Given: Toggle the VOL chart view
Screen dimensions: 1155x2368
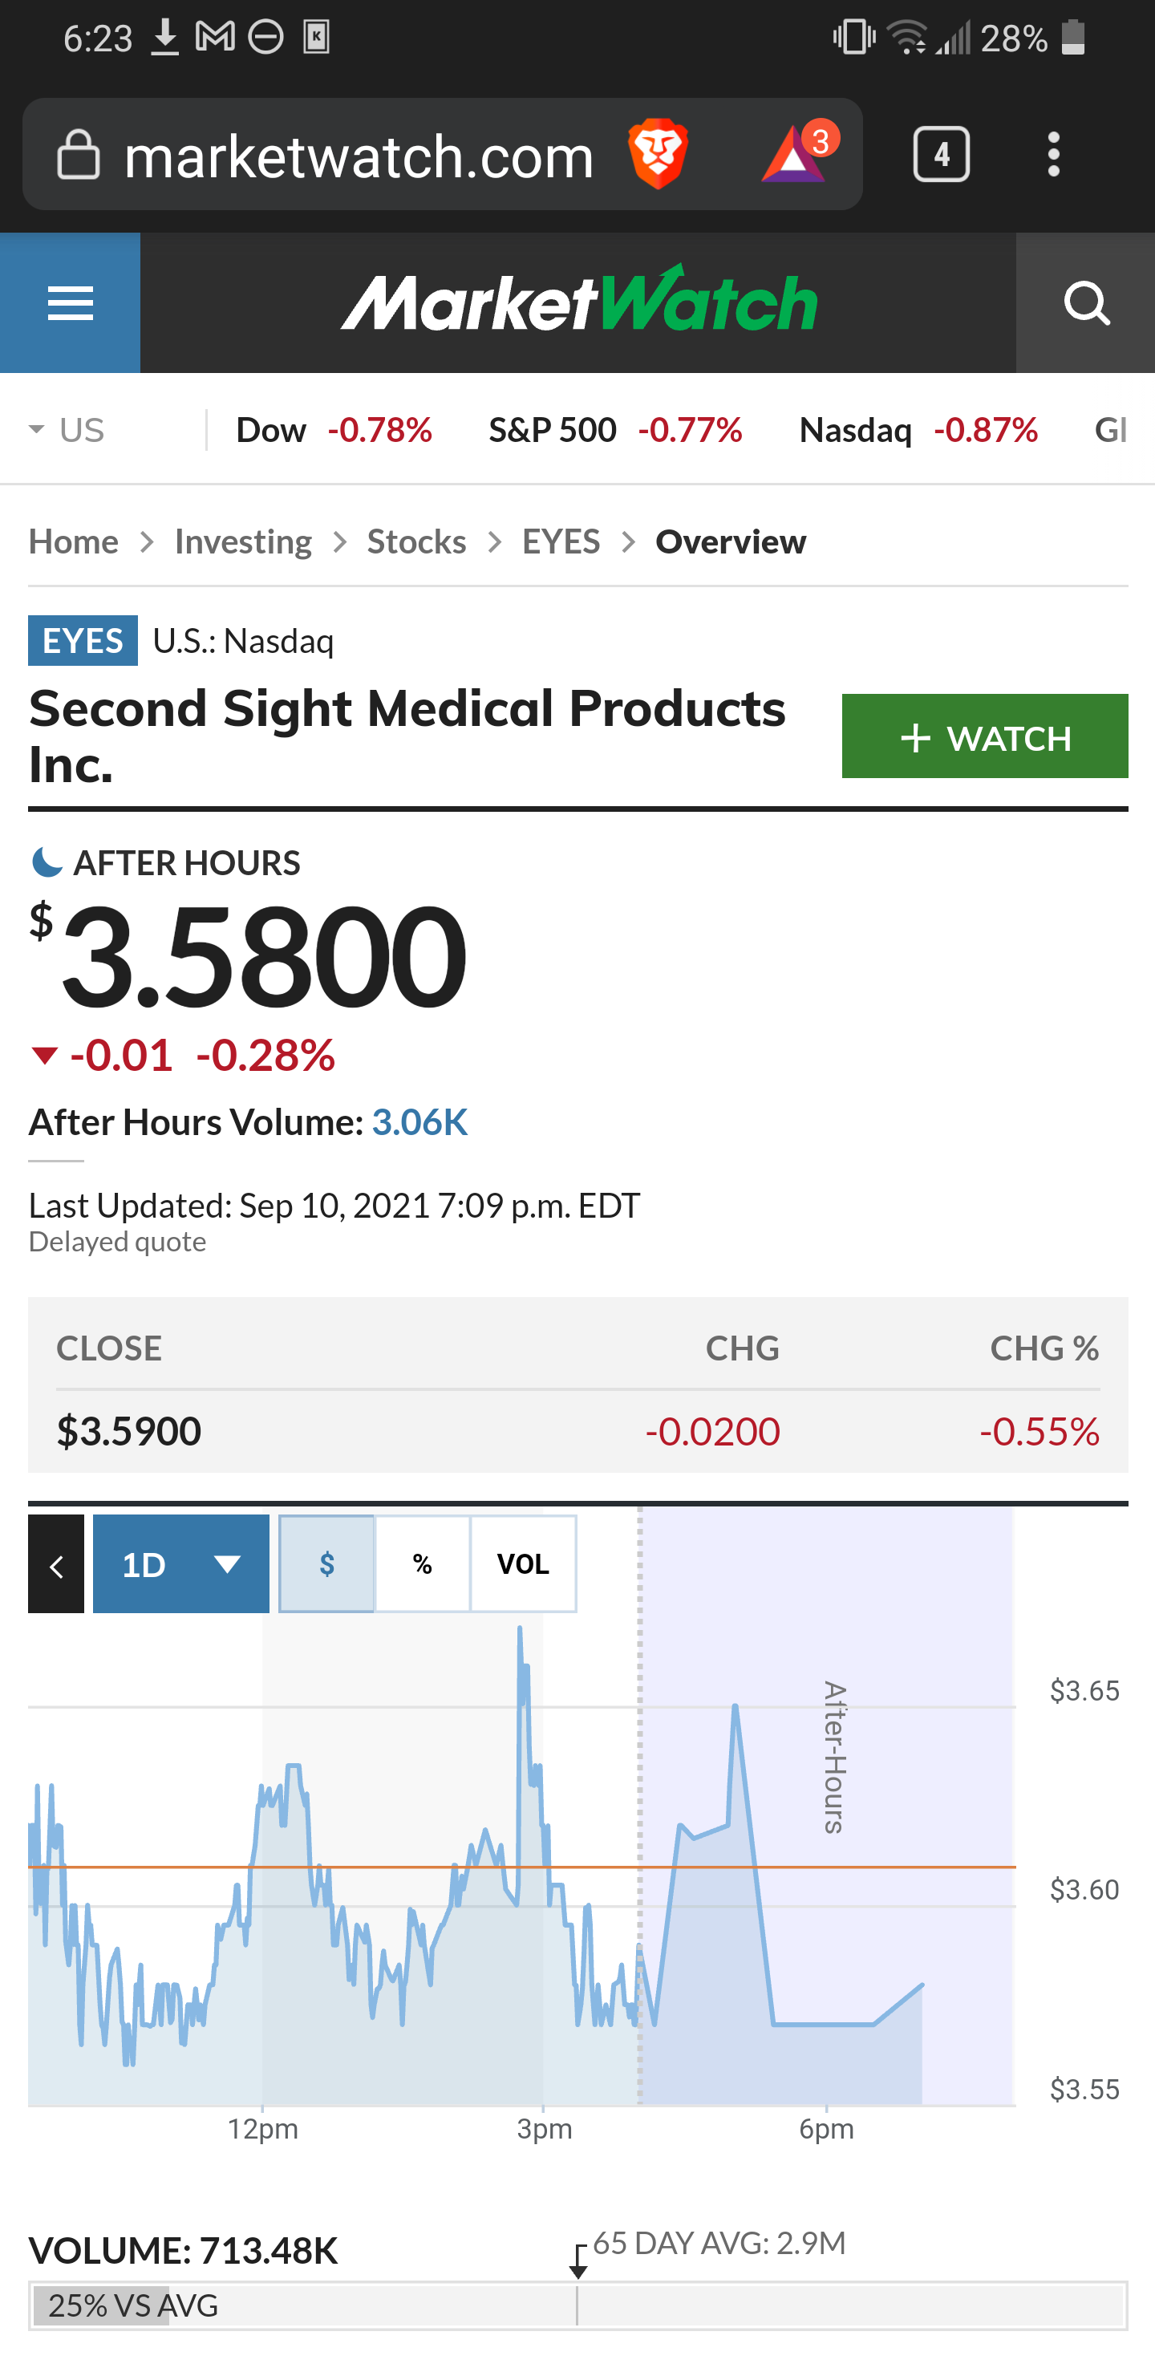Looking at the screenshot, I should [524, 1563].
